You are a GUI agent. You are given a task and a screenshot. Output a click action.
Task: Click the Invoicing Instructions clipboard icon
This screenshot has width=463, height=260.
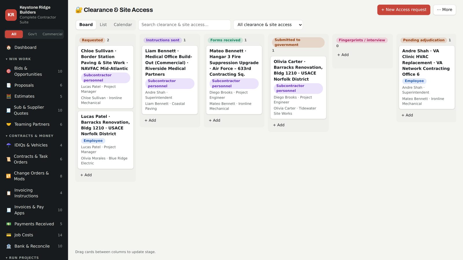coord(9,193)
